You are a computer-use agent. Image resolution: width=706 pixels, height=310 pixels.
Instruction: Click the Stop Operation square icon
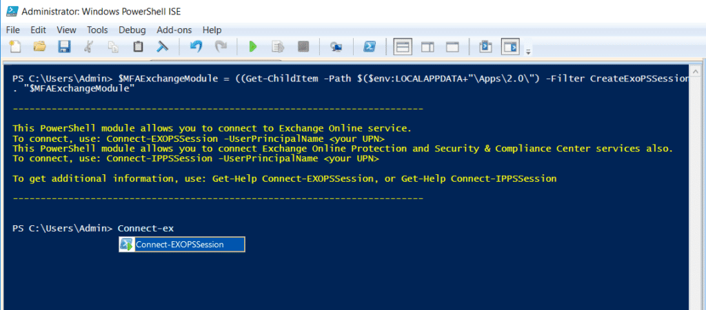coord(303,46)
